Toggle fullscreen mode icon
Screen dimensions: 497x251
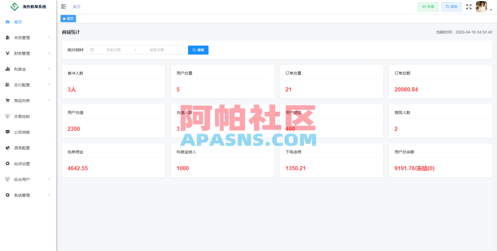click(469, 7)
